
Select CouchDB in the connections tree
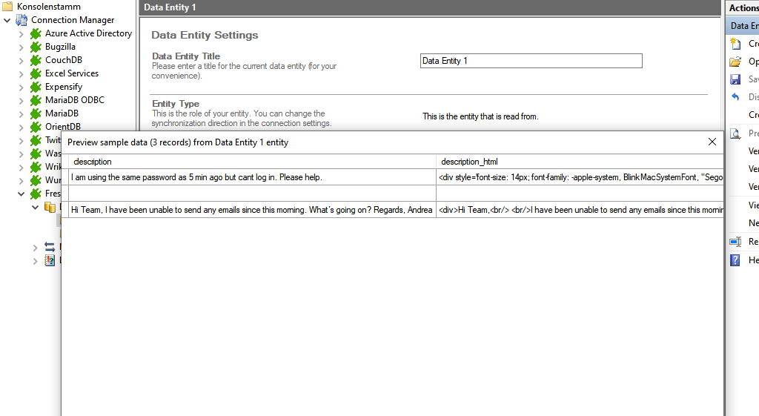point(64,60)
